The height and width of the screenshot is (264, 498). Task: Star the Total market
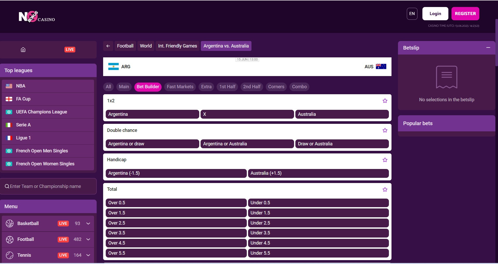point(385,189)
